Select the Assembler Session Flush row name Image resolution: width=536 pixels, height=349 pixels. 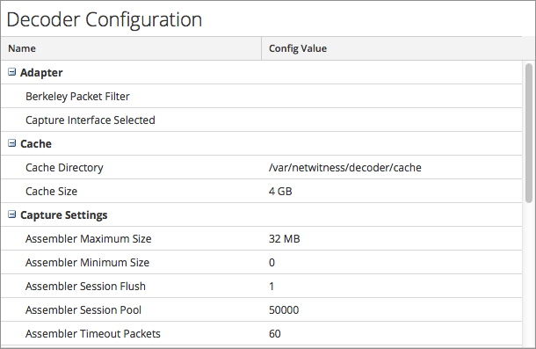tap(85, 286)
